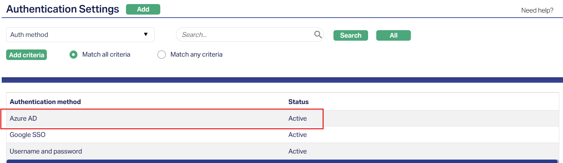Open the Need help? link

click(537, 11)
